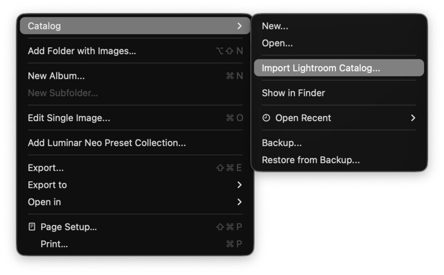The height and width of the screenshot is (275, 444).
Task: Click New… in Catalog submenu
Action: tap(339, 26)
